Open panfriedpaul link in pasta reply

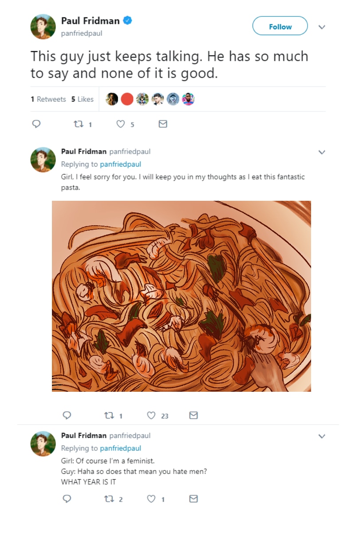click(120, 164)
